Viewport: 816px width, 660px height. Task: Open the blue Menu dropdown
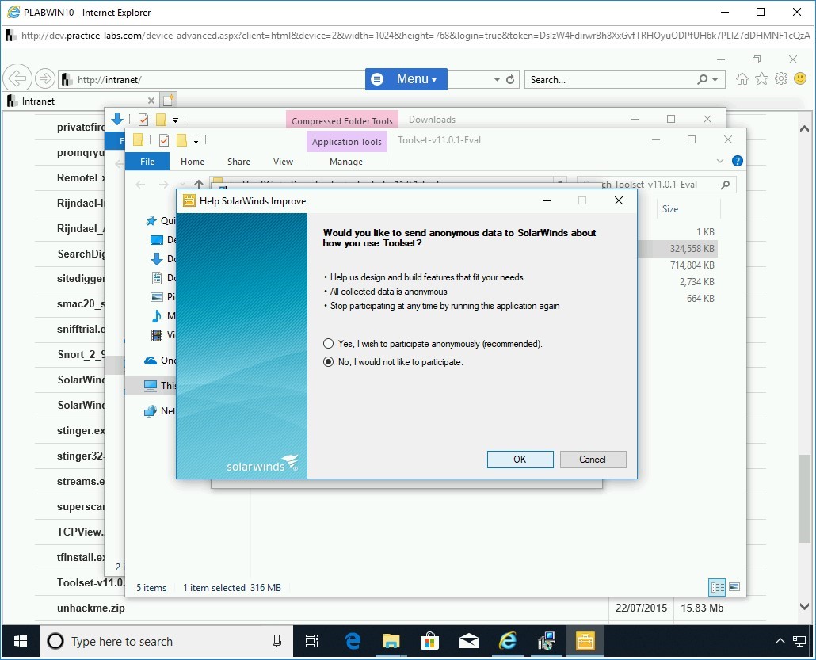(x=406, y=79)
